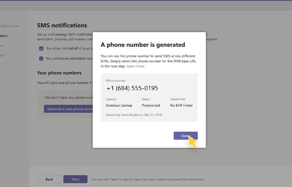Click the Next button
The image size is (292, 187).
pos(75,179)
